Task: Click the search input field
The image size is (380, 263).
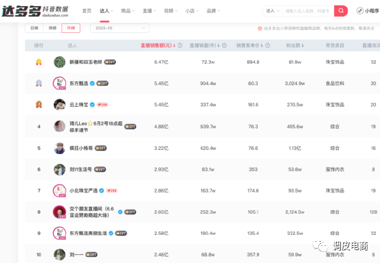Action: point(309,11)
